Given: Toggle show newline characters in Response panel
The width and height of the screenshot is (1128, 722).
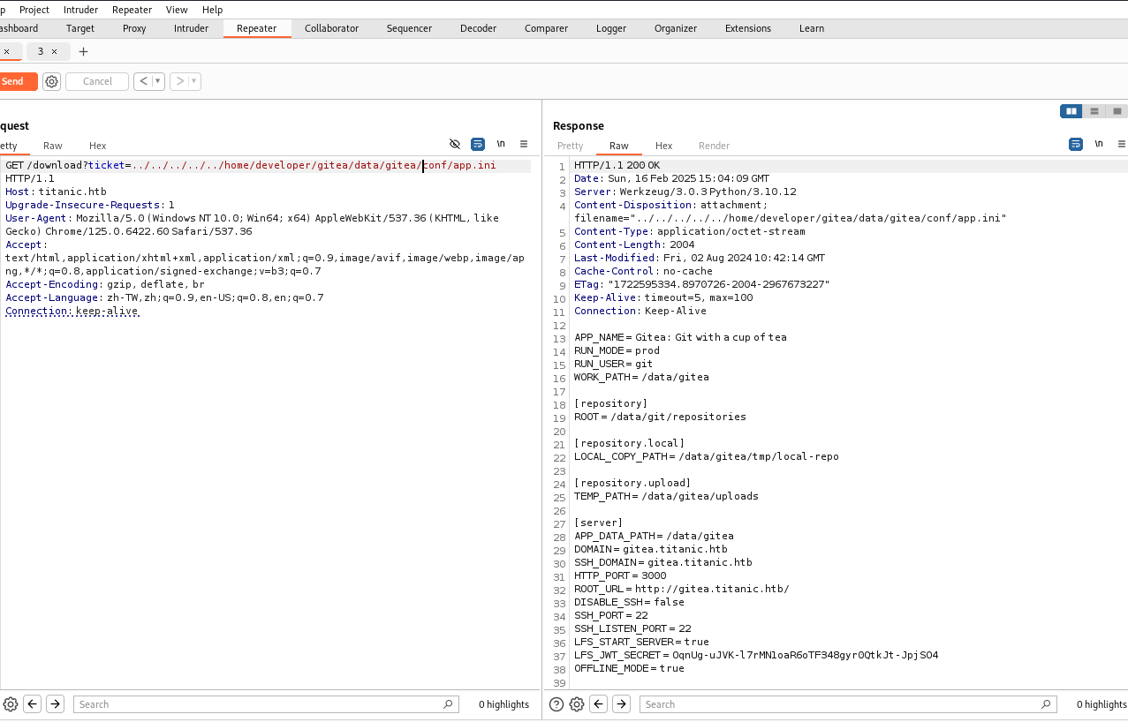Looking at the screenshot, I should pos(1099,144).
